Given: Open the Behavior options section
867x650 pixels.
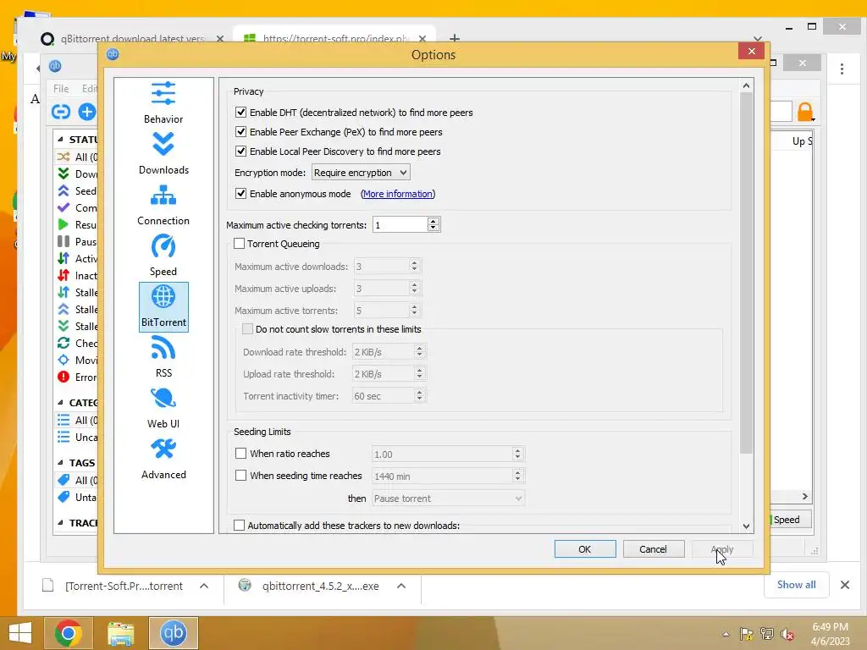Looking at the screenshot, I should 163,102.
